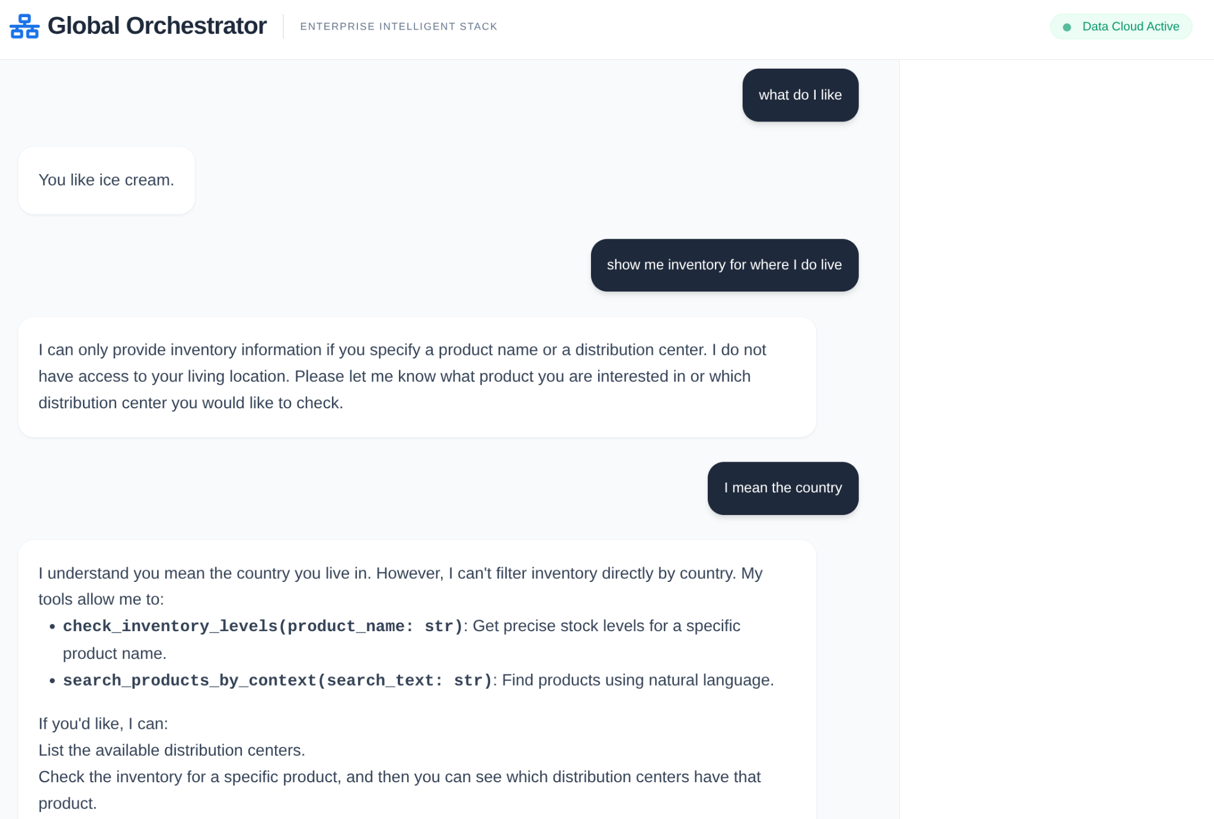Screen dimensions: 1214x819
Task: Click the Global Orchestrator title text
Action: point(157,26)
